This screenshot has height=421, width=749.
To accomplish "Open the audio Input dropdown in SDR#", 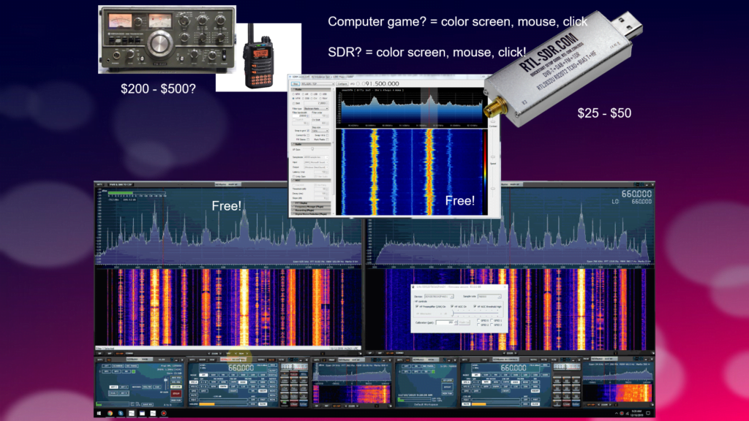I will tap(316, 162).
